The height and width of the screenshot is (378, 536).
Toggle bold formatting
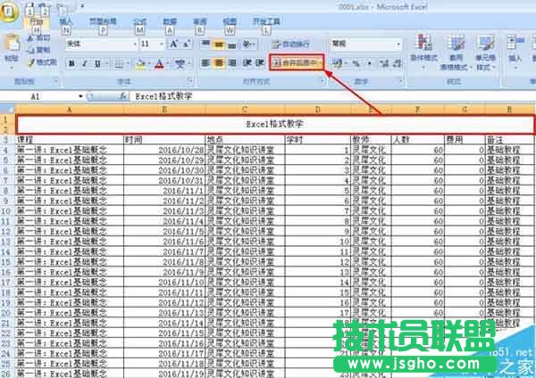71,63
